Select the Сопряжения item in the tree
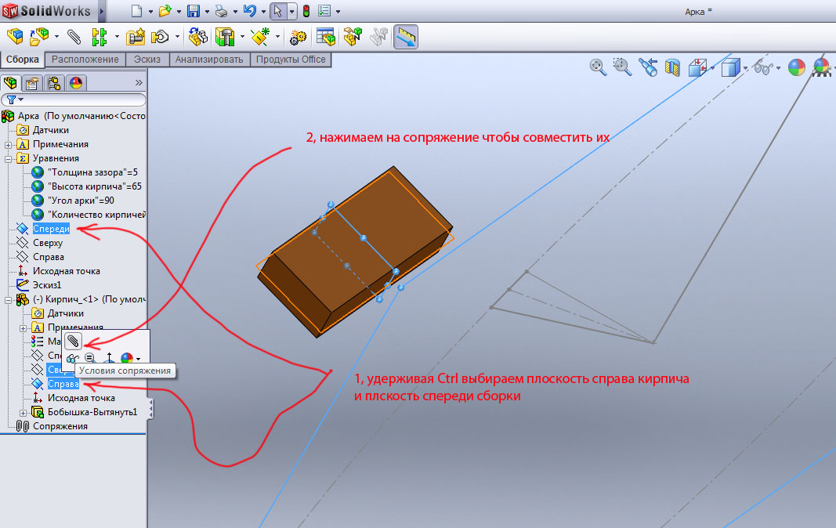 pyautogui.click(x=60, y=426)
